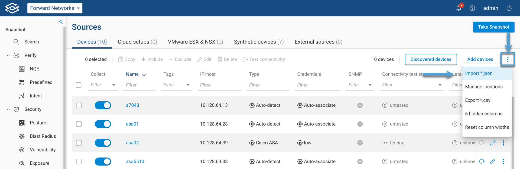Screen dimensions: 520x169
Task: Click the Search magnifier icon in sidebar
Action: 16,42
